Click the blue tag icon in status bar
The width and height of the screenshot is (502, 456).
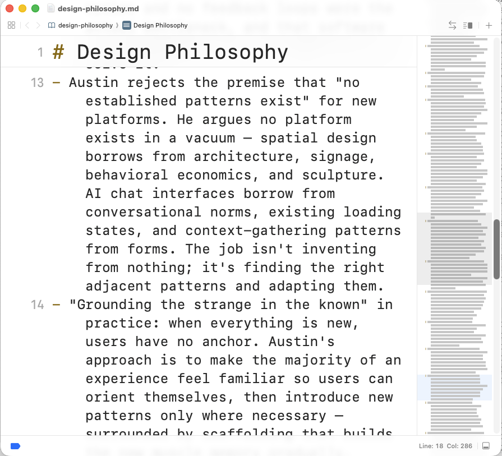16,446
